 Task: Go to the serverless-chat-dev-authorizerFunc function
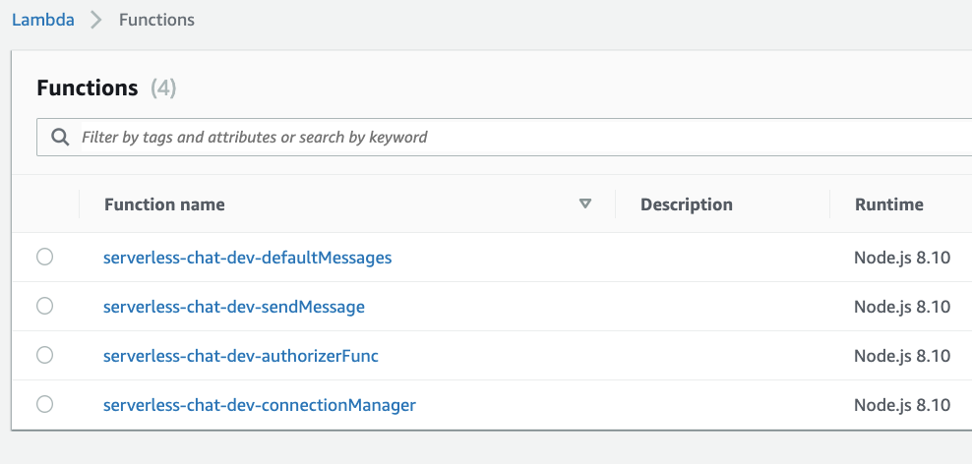click(240, 356)
